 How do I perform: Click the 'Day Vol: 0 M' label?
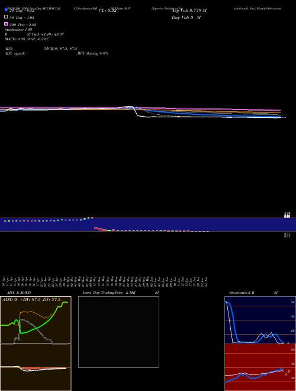(186, 18)
